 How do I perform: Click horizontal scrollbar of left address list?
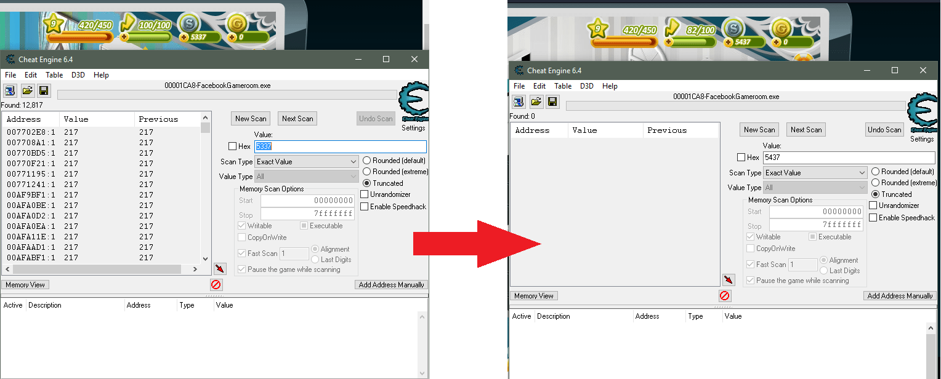(x=101, y=269)
